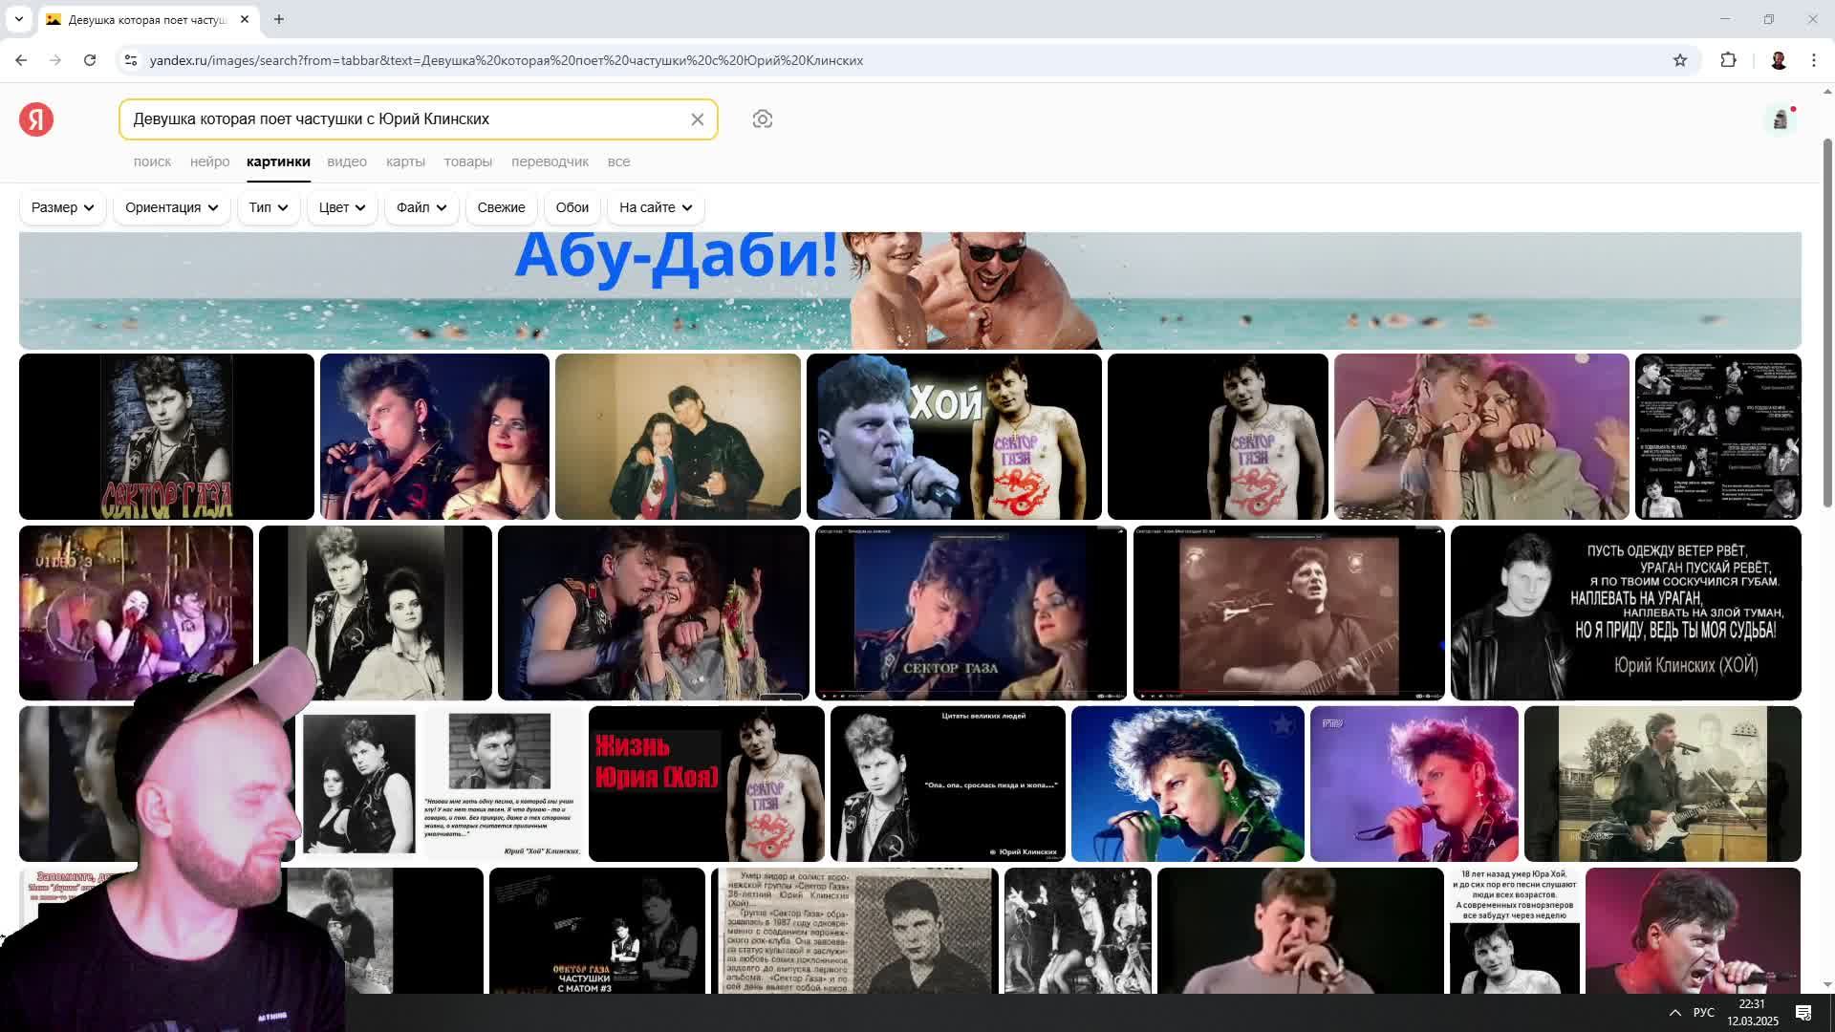Open Жизнь Юрия (Хоя) thumbnail

pyautogui.click(x=706, y=784)
